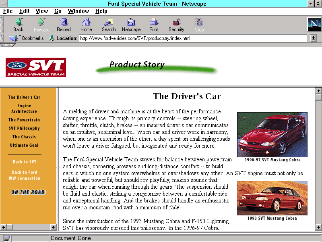The width and height of the screenshot is (322, 242).
Task: Click the Product Story banner heading
Action: pos(137,65)
